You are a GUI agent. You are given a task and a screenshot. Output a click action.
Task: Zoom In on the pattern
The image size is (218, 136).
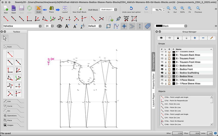click(x=169, y=9)
